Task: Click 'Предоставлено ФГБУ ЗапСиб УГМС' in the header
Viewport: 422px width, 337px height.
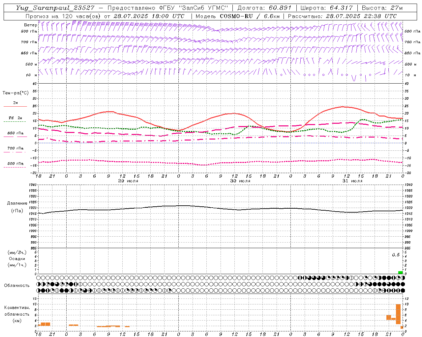Action: coord(168,8)
